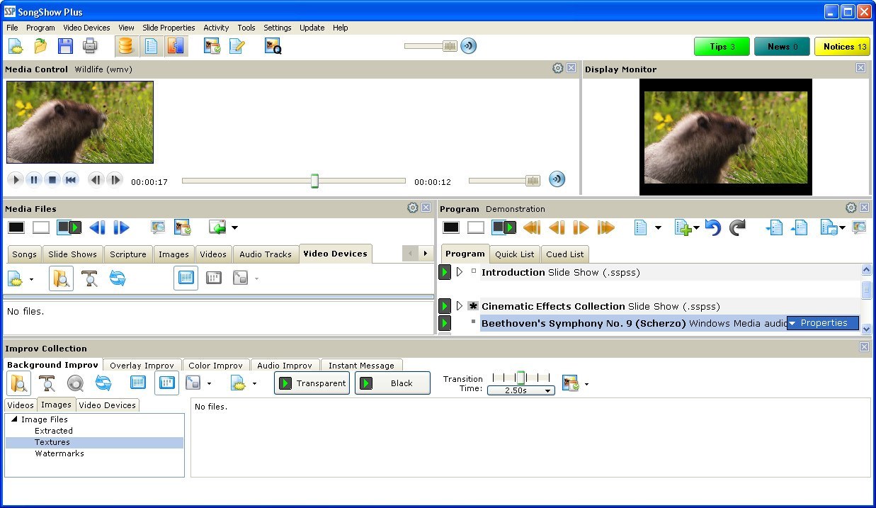Toggle the document list panel icon

(151, 47)
